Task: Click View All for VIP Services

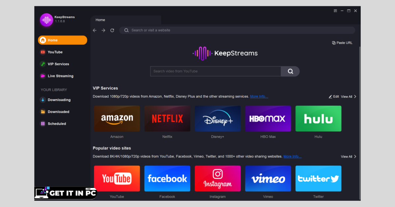Action: click(x=347, y=97)
